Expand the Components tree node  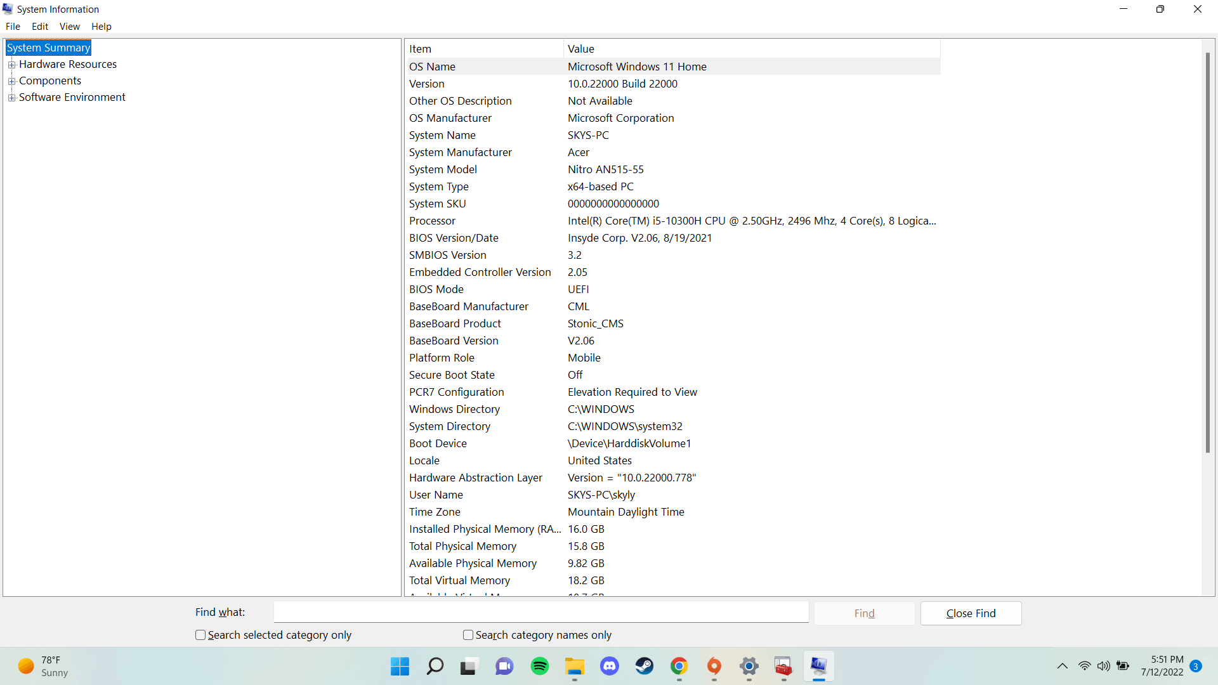point(11,81)
